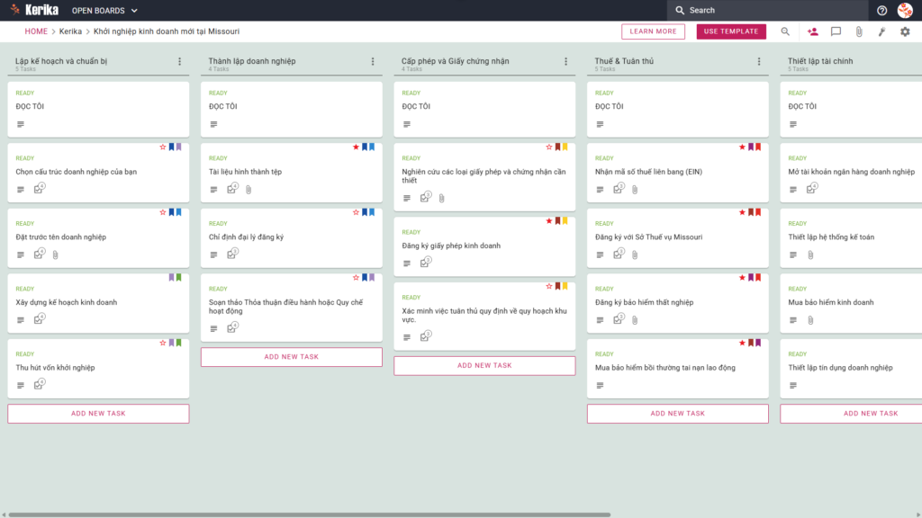Open details icon on 'Mua bảo hiểm bồi thường tai nạn lao động'
Screen dimensions: 922x518
[600, 385]
